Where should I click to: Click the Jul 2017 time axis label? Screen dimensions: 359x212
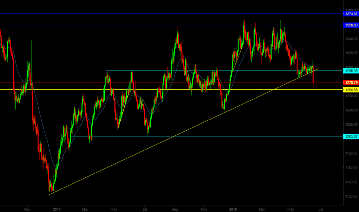pos(144,209)
